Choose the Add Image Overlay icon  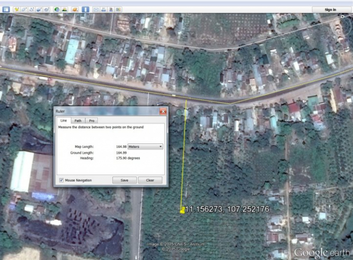pos(39,9)
